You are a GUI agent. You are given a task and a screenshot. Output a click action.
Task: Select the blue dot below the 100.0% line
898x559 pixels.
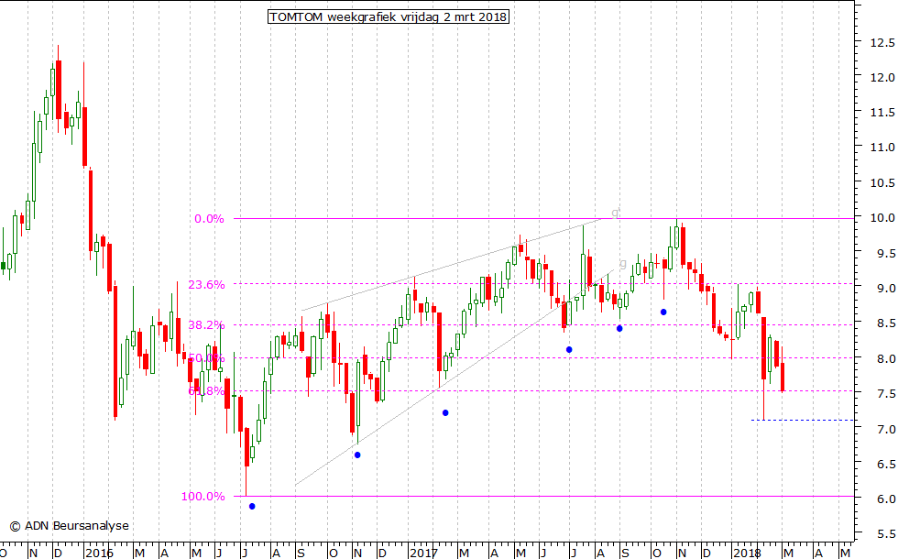point(252,506)
